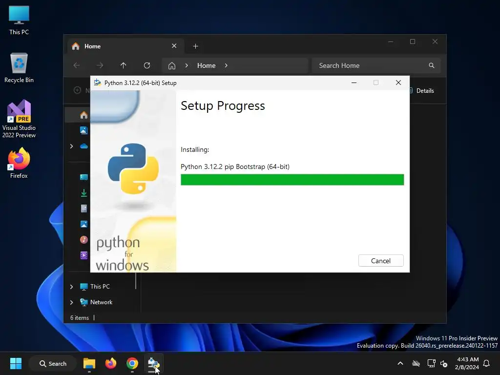Expand This PC in navigation pane
The width and height of the screenshot is (500, 375).
point(71,287)
